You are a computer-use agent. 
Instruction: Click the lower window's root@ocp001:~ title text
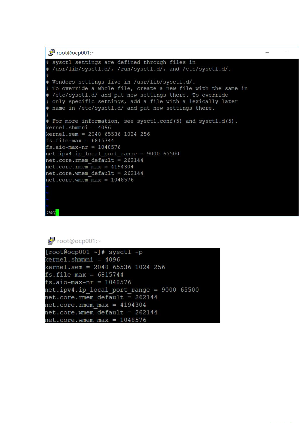click(79, 241)
